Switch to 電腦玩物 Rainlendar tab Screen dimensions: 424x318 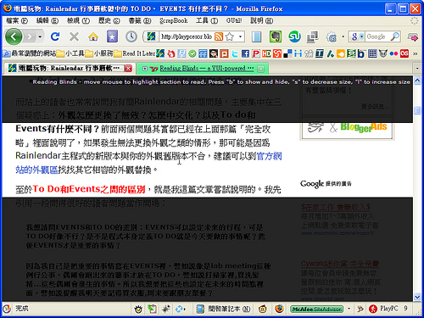[65, 69]
